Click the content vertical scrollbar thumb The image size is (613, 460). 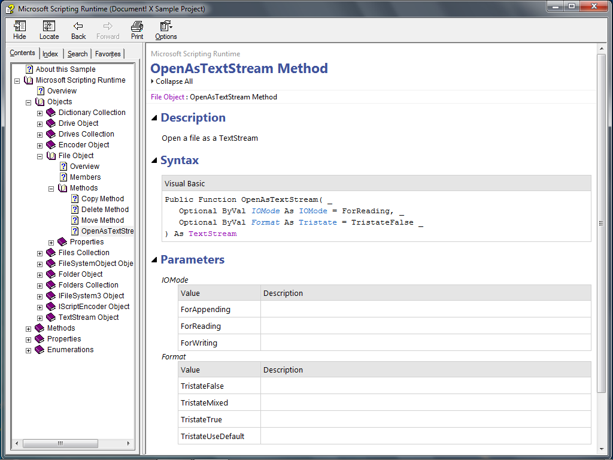coord(601,223)
